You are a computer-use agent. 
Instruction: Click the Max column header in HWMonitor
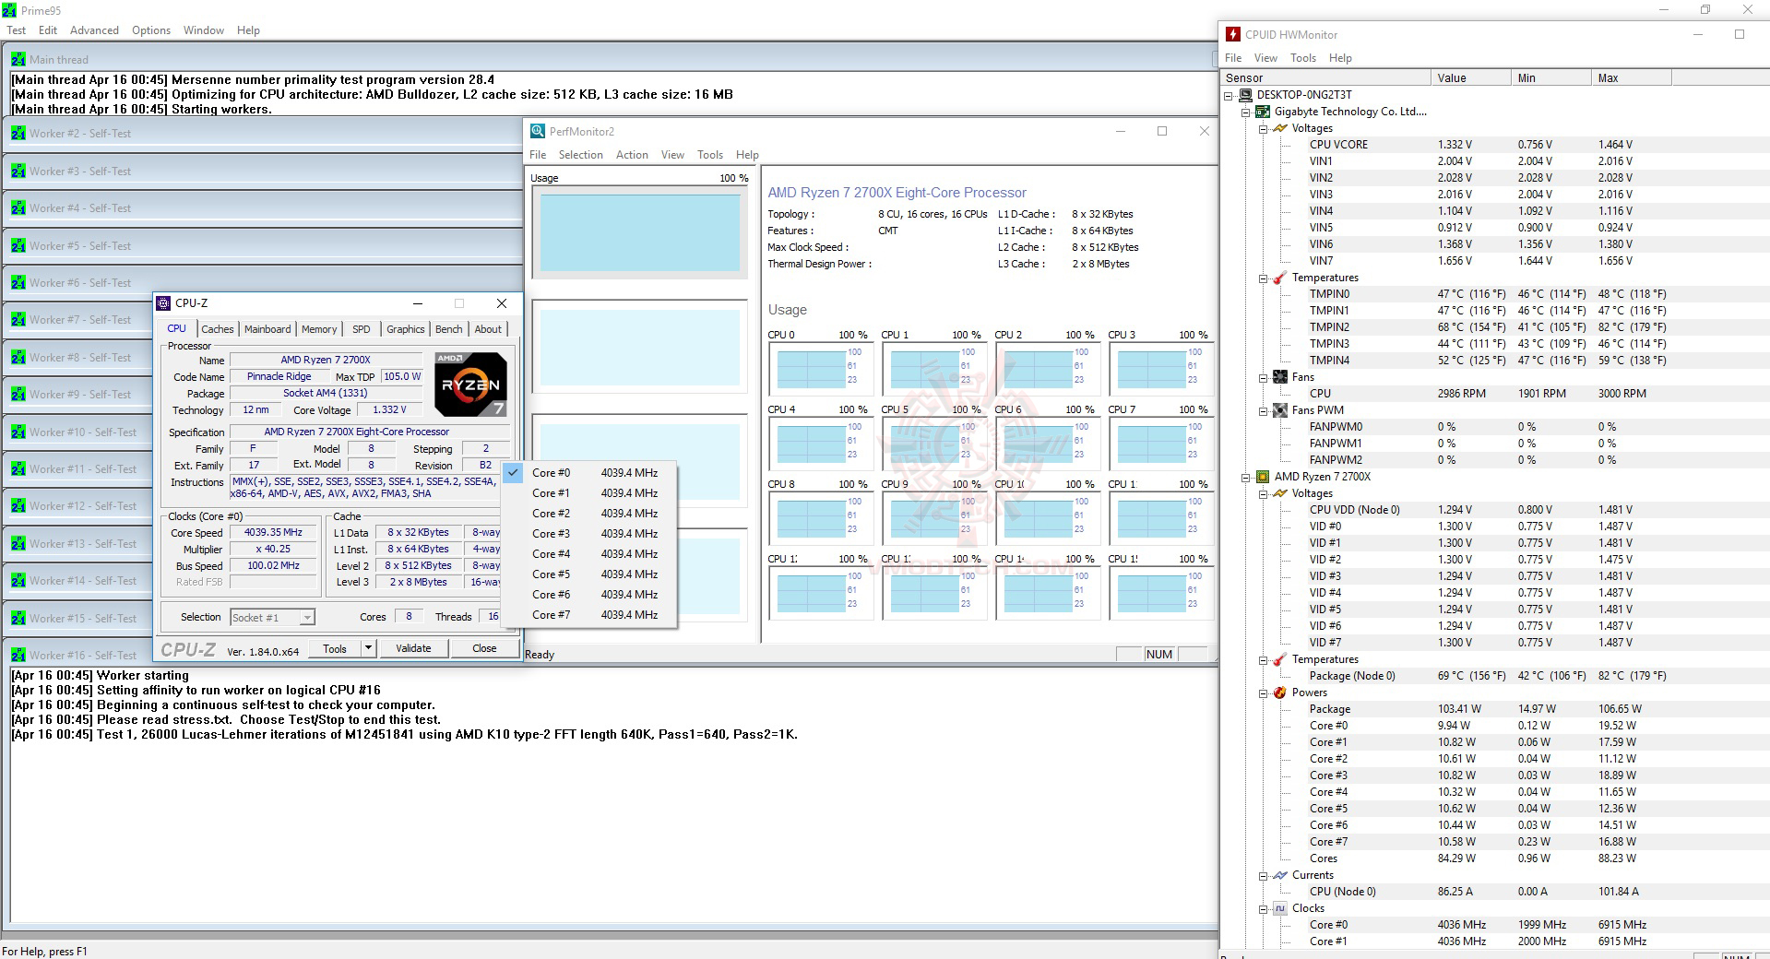[x=1632, y=78]
